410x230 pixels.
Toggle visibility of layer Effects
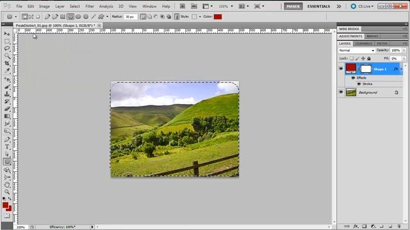coord(353,78)
